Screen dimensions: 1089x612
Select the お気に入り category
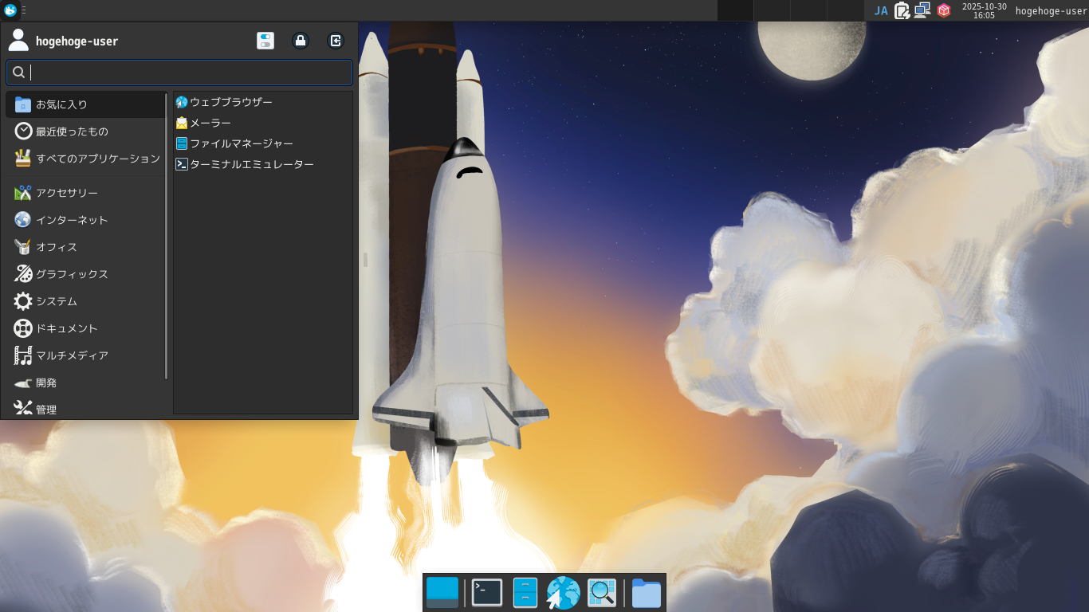(x=85, y=104)
